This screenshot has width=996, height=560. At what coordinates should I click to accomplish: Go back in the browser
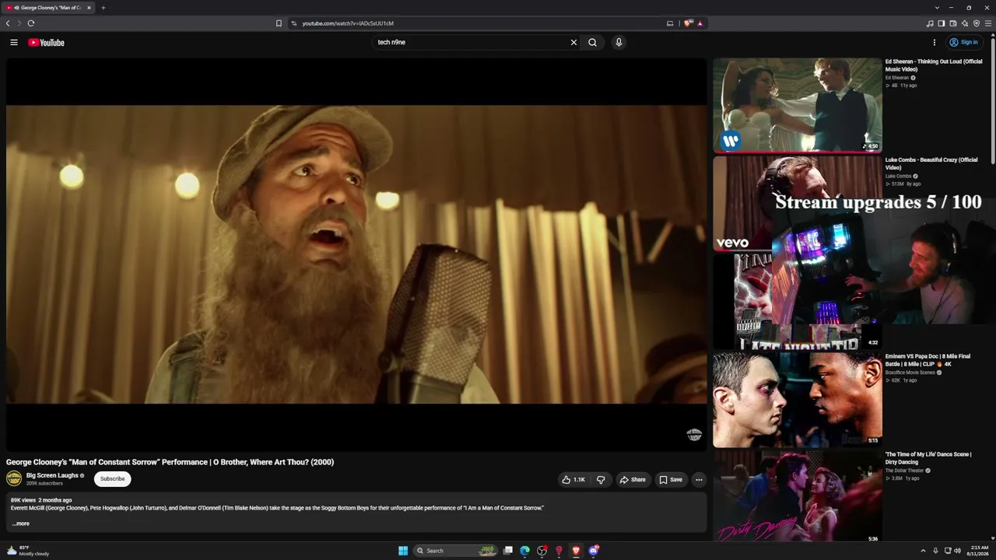click(8, 23)
